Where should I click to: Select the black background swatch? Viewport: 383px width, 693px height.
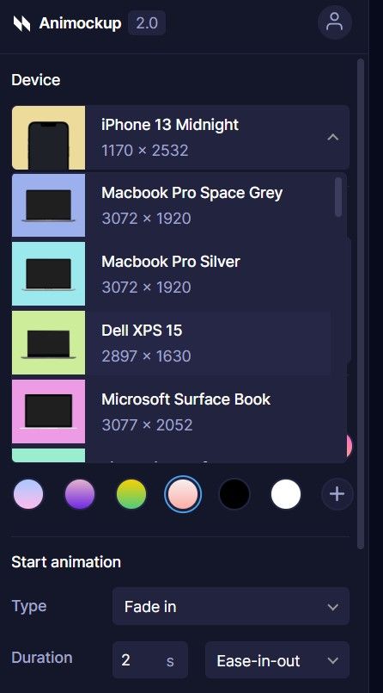[234, 494]
